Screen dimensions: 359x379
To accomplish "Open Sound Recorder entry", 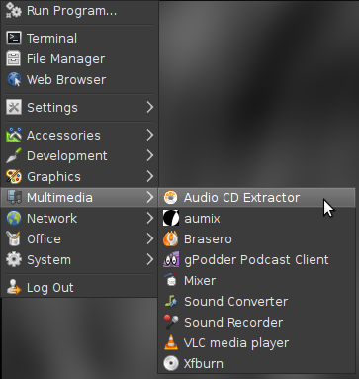I will coord(257,322).
